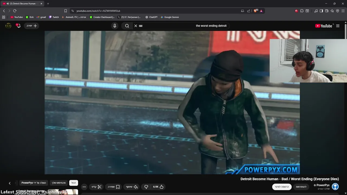Open the Creator Dashboard bookmark
Screen dimensions: 347x195
[x=102, y=17]
